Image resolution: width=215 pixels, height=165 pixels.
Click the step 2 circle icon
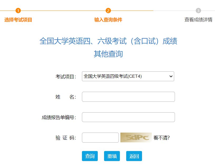click(108, 11)
